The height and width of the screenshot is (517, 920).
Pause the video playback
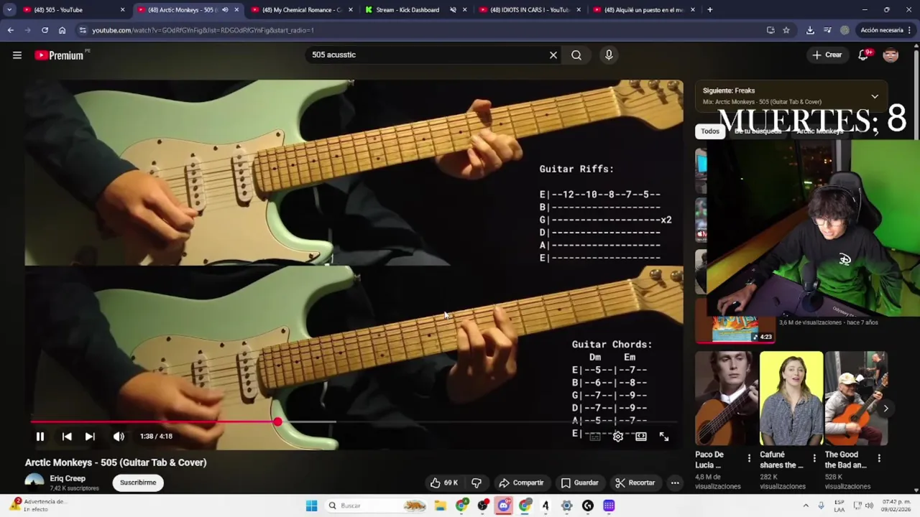click(x=40, y=436)
